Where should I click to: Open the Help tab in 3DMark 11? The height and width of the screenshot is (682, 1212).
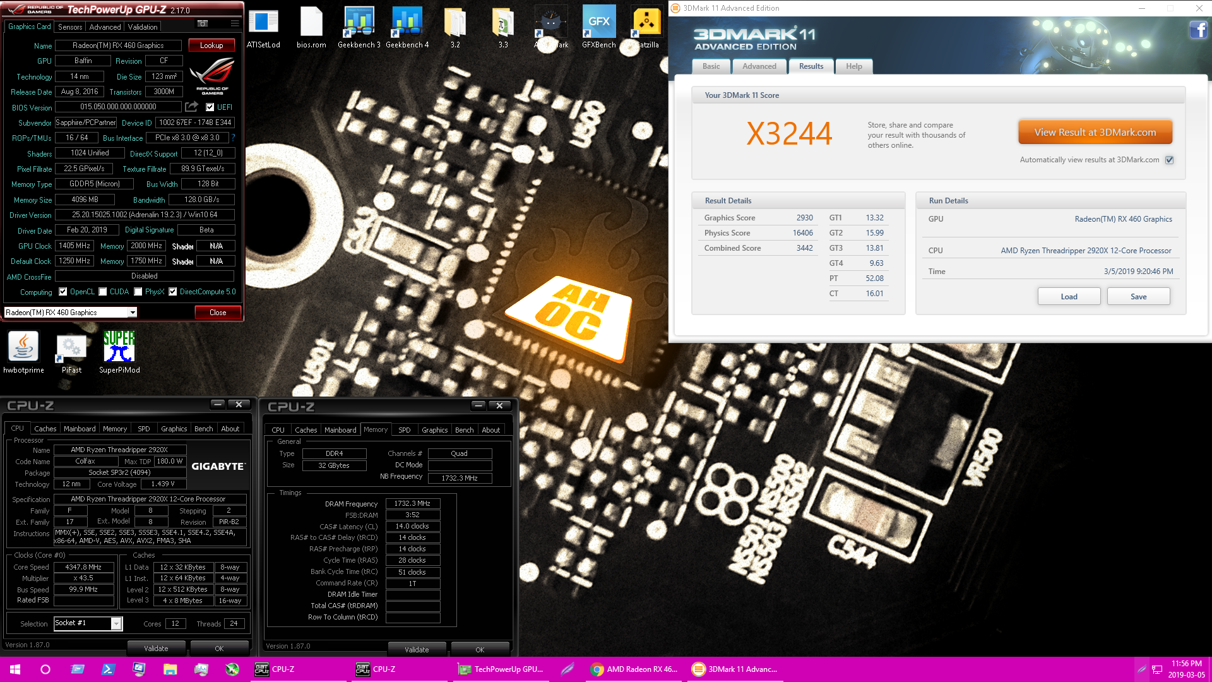tap(853, 66)
